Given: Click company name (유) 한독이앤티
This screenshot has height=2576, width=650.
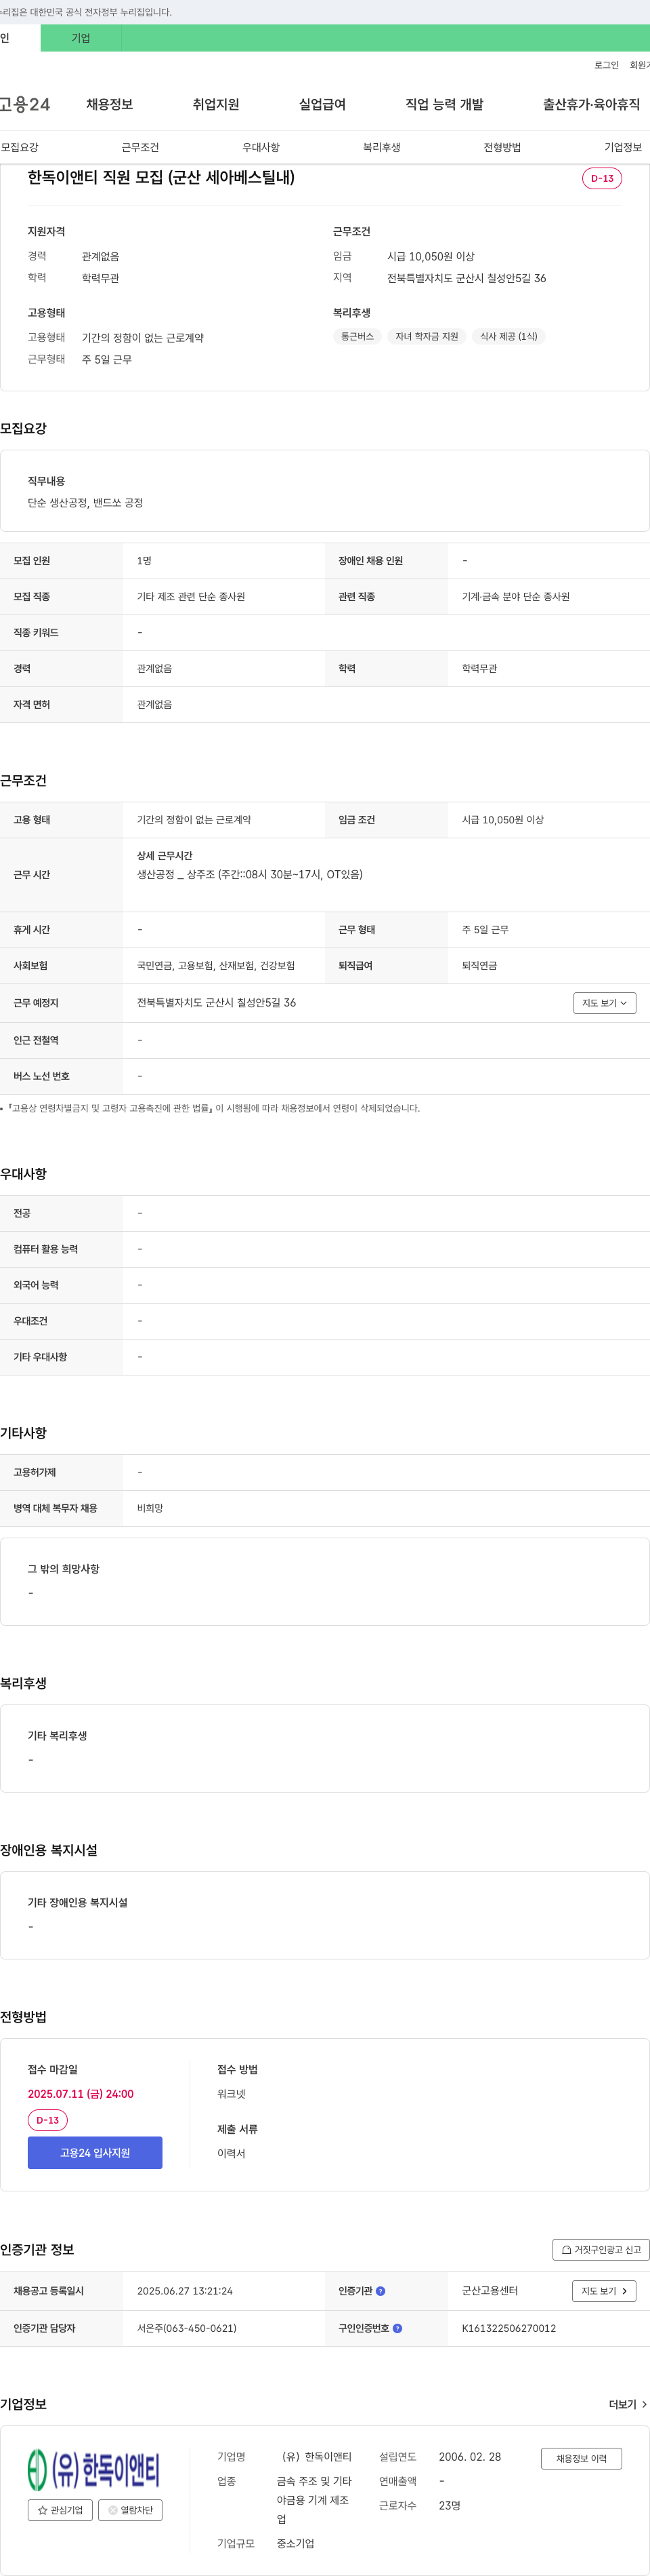Looking at the screenshot, I should [316, 2457].
